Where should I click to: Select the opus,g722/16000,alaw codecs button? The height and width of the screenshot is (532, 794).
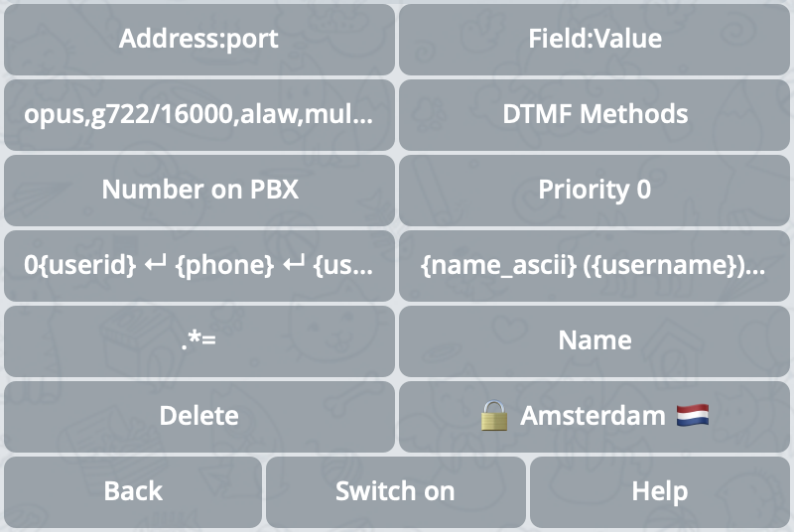tap(199, 115)
